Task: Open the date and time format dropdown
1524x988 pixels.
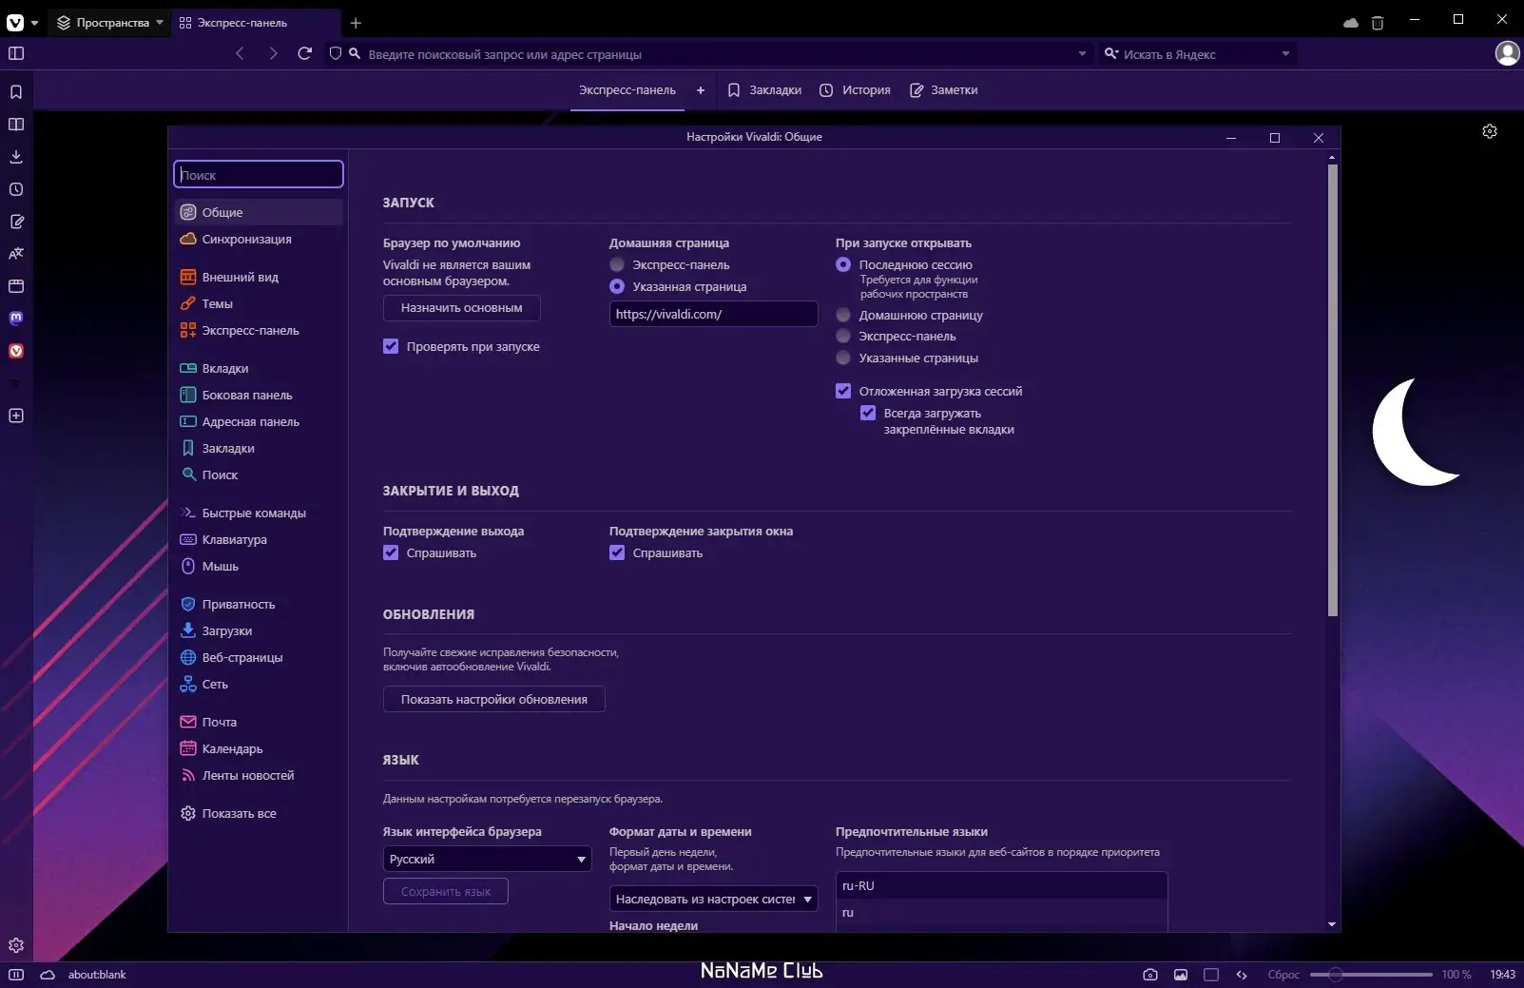Action: click(713, 899)
